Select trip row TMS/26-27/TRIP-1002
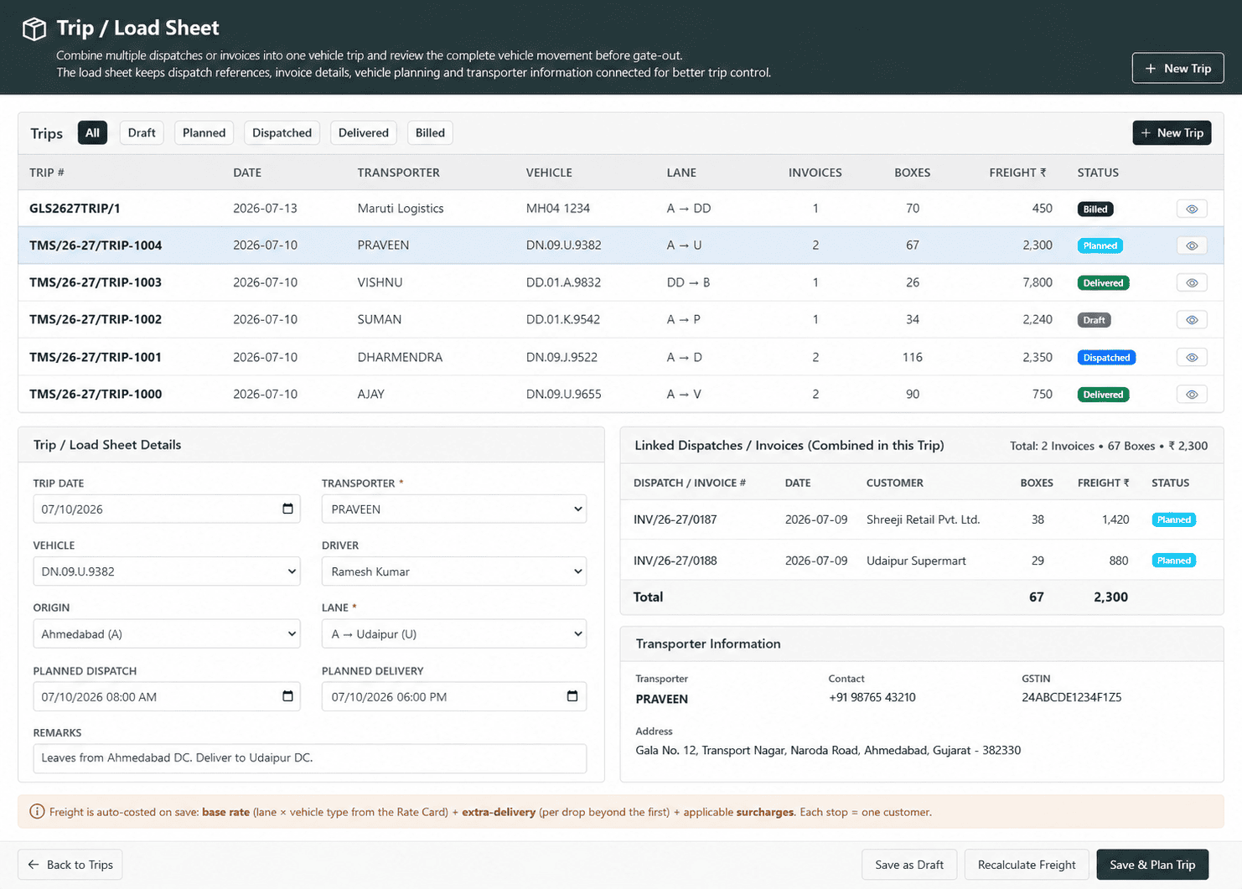Image resolution: width=1242 pixels, height=889 pixels. click(621, 319)
